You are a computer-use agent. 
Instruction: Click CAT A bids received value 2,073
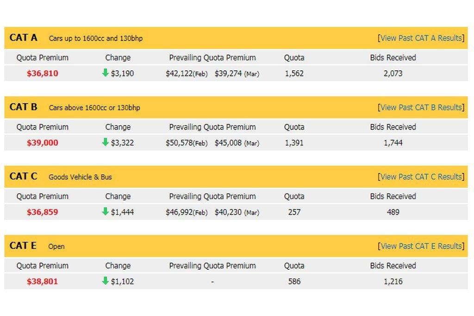[393, 74]
